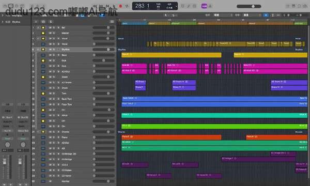
Task: Collapse the Chords track stack
Action: [38, 132]
